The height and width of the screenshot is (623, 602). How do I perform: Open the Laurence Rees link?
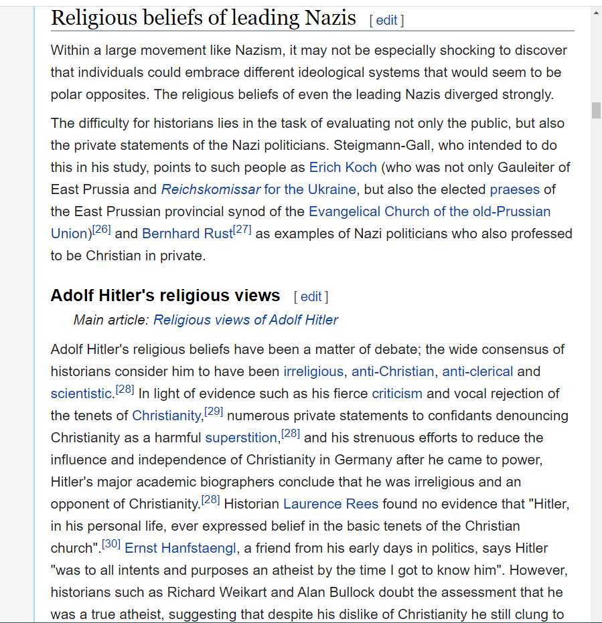[x=330, y=504]
